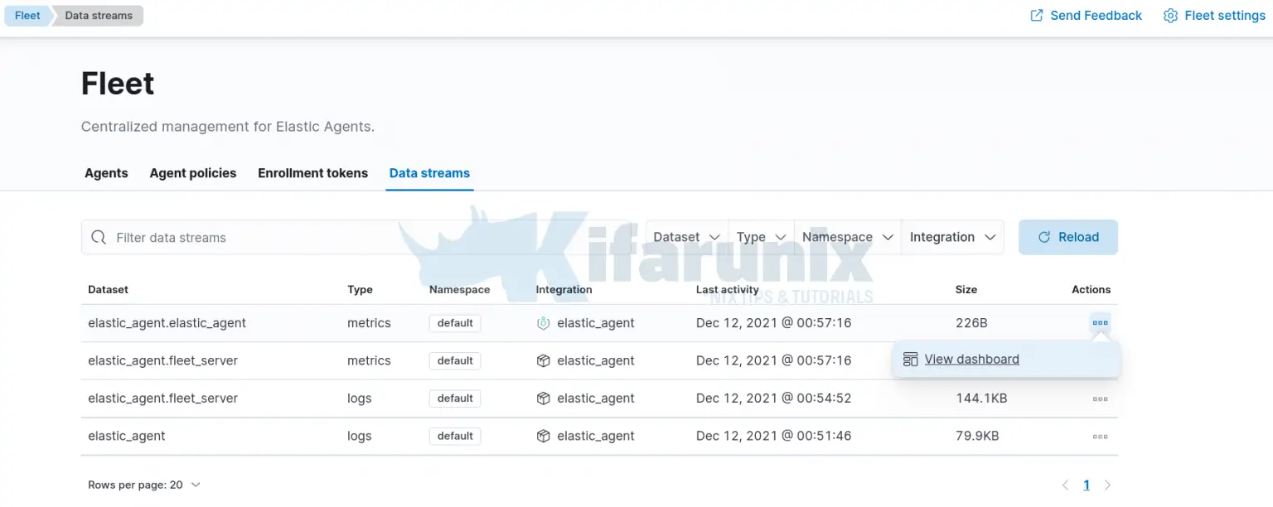Click the dashboard icon next to View dashboard
This screenshot has width=1273, height=507.
click(910, 359)
